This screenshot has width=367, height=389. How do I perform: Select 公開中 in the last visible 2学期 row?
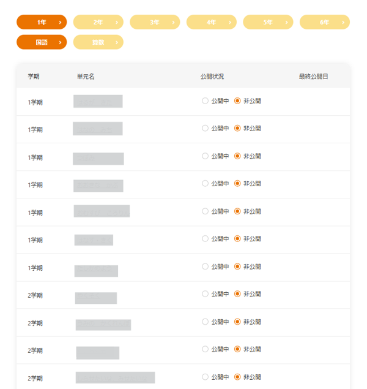(206, 377)
